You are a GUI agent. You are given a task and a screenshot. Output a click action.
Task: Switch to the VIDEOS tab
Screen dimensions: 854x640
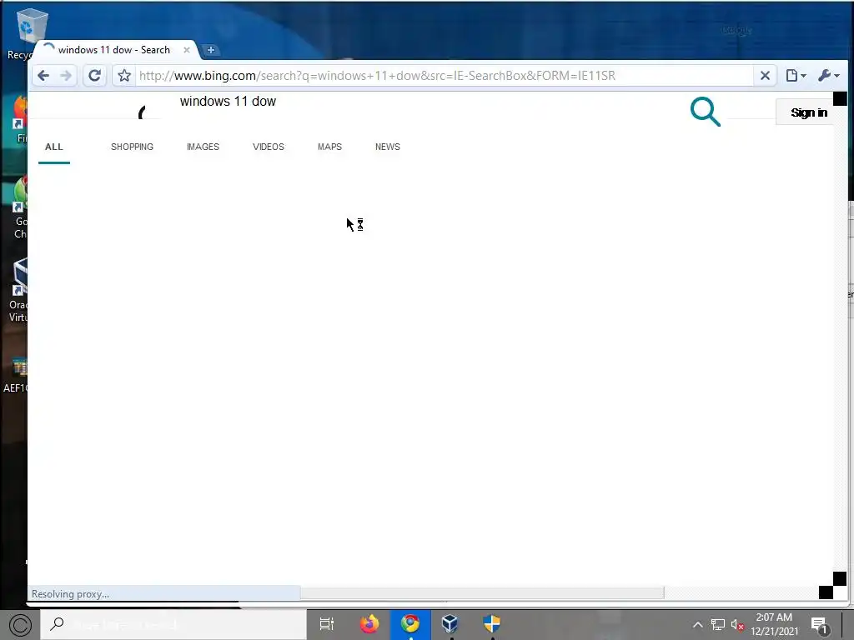coord(268,147)
